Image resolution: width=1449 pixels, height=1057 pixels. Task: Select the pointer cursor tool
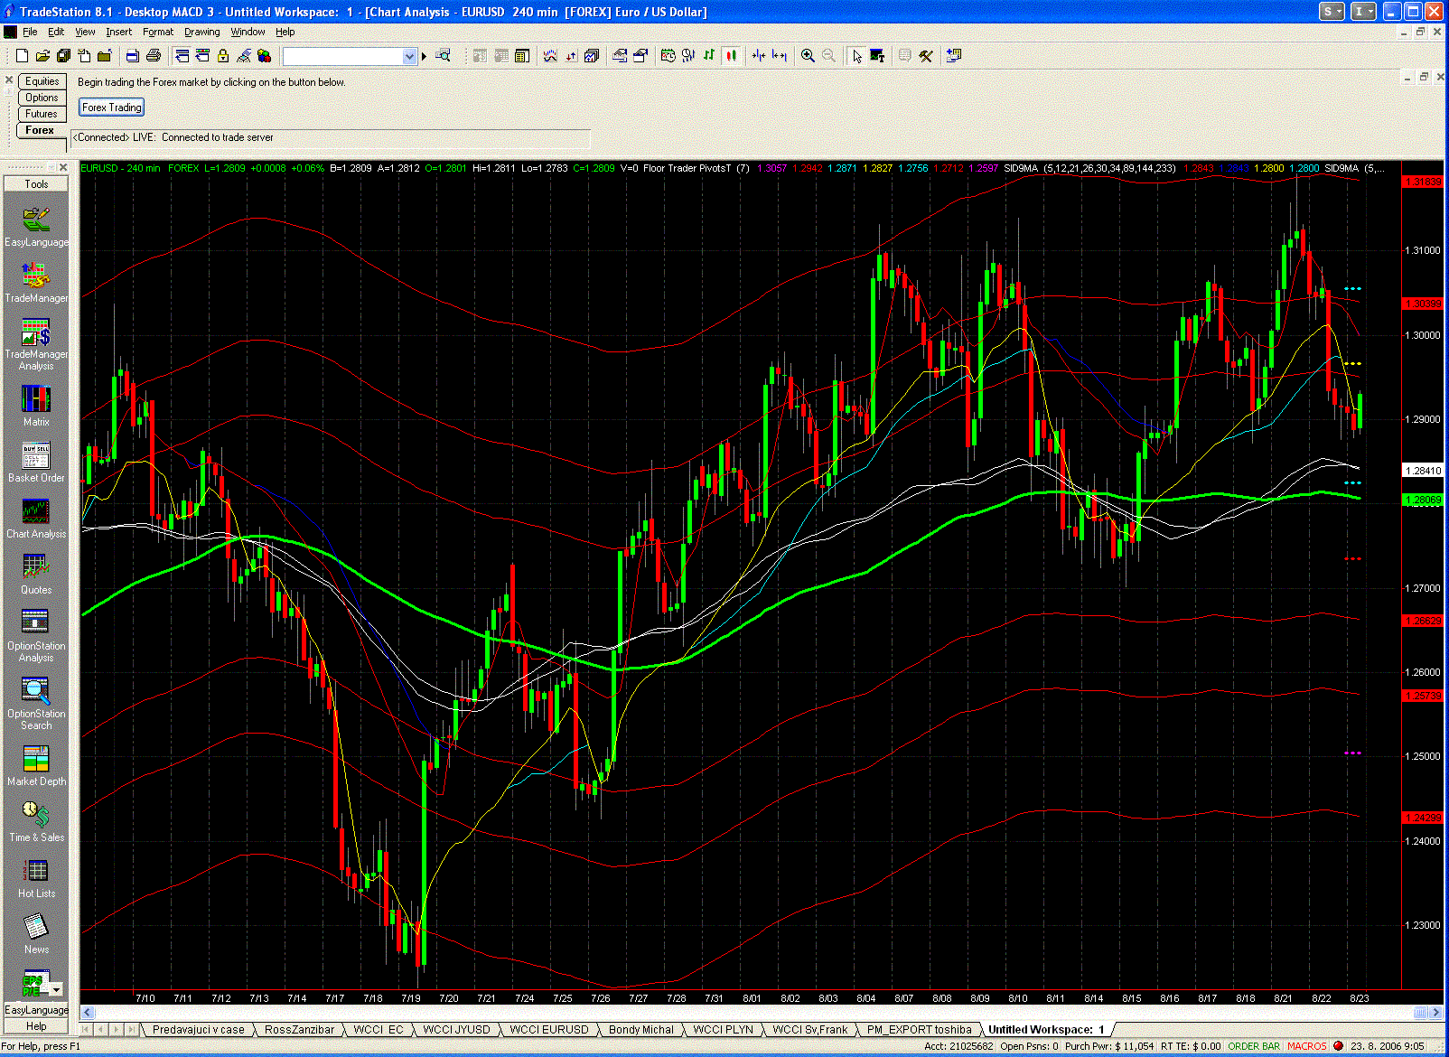tap(856, 56)
